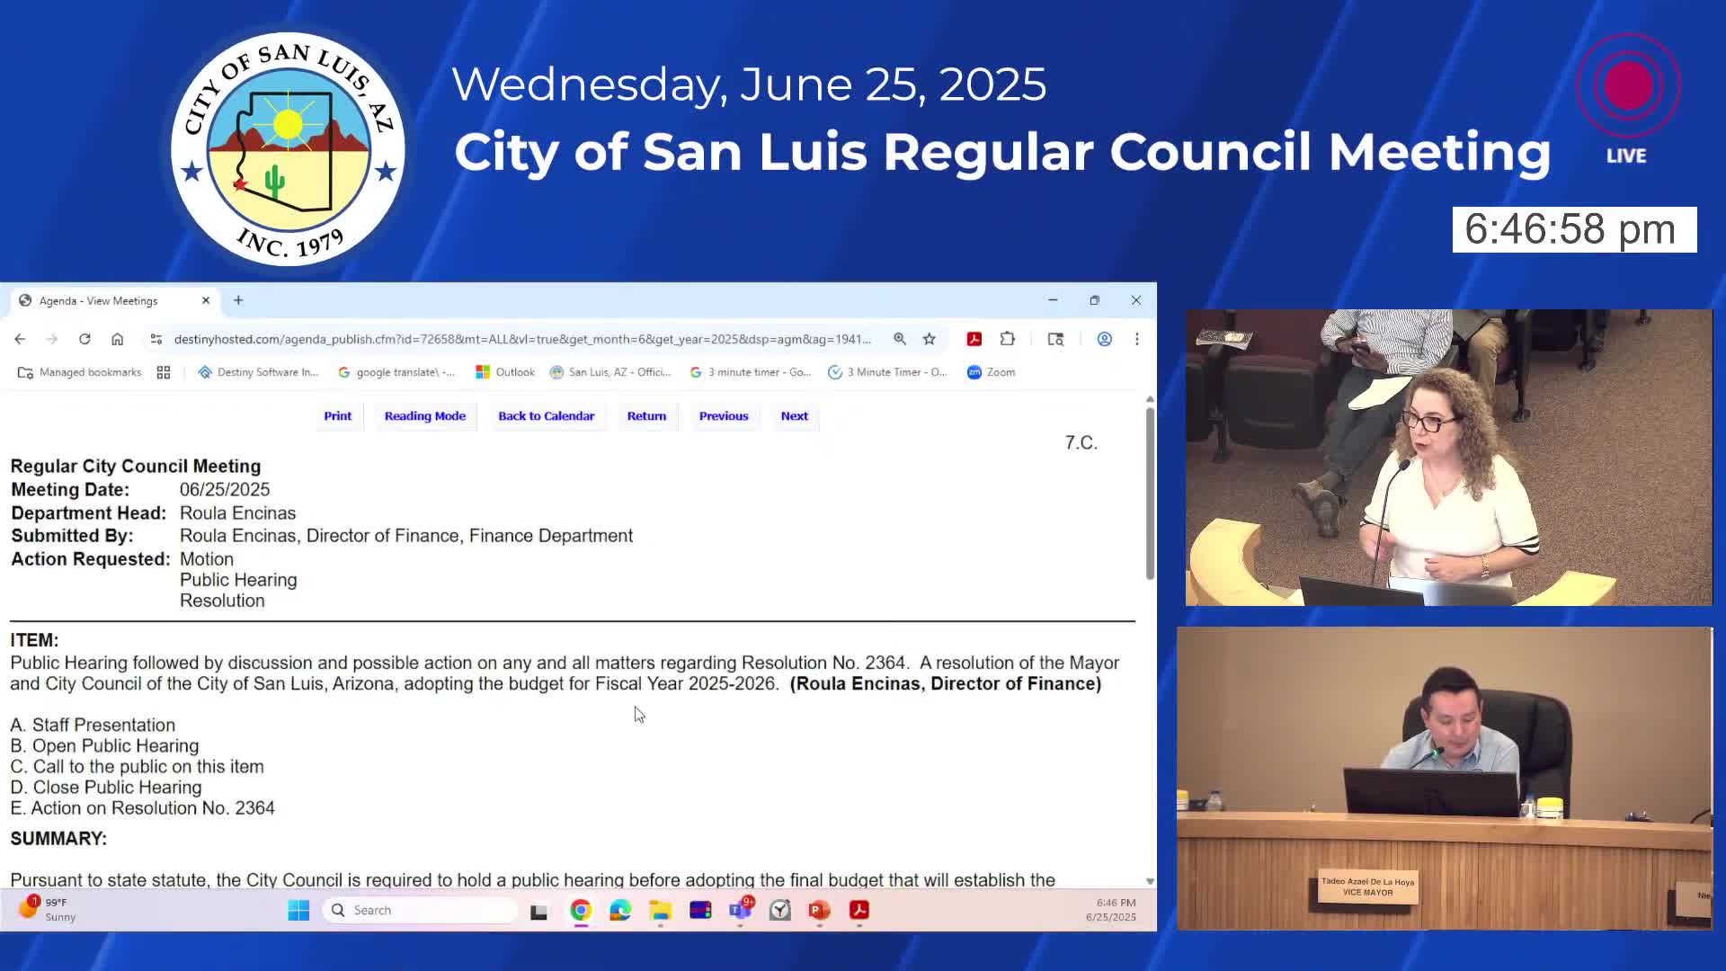1726x971 pixels.
Task: Click the Print button
Action: tap(338, 416)
